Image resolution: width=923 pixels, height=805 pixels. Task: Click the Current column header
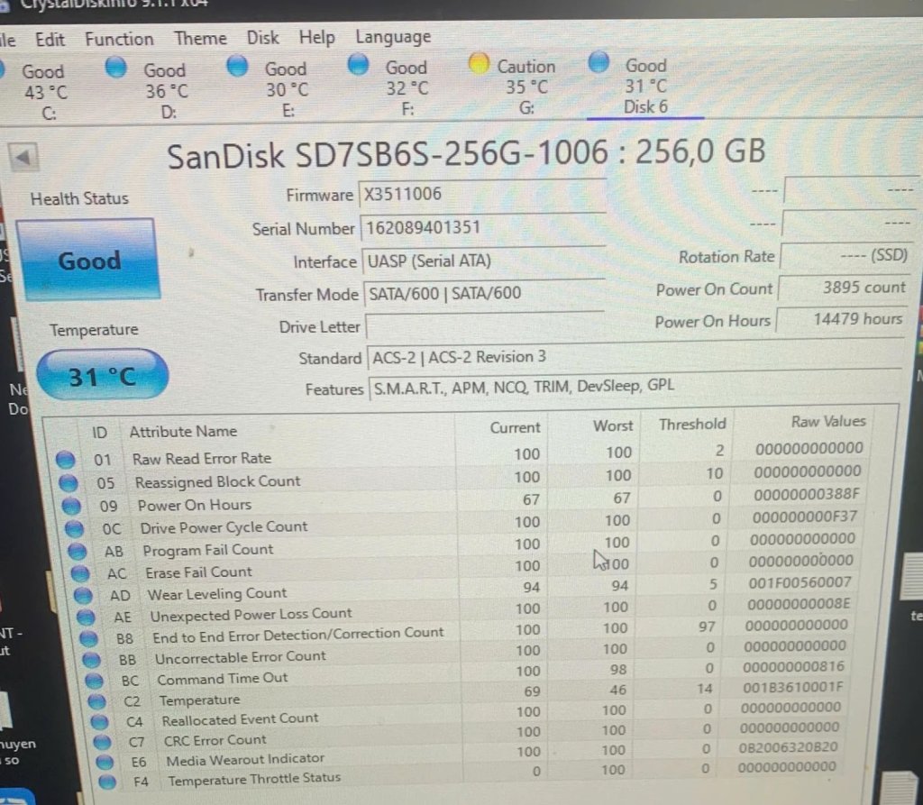(x=515, y=427)
